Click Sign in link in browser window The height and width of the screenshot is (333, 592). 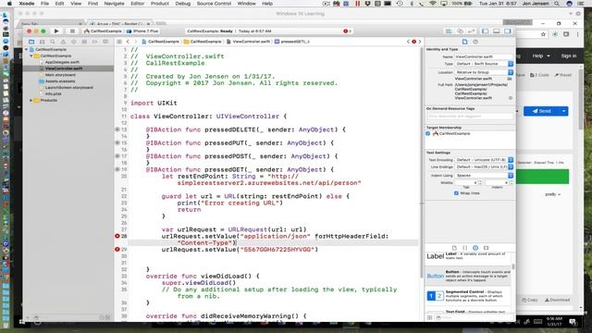point(568,55)
